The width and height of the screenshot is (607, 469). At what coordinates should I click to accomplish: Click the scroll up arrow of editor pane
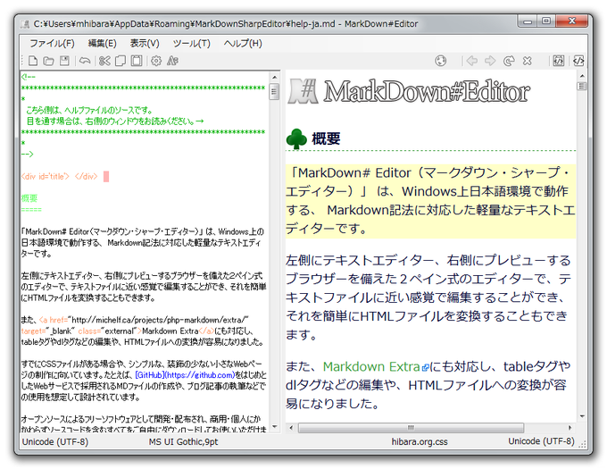[274, 77]
